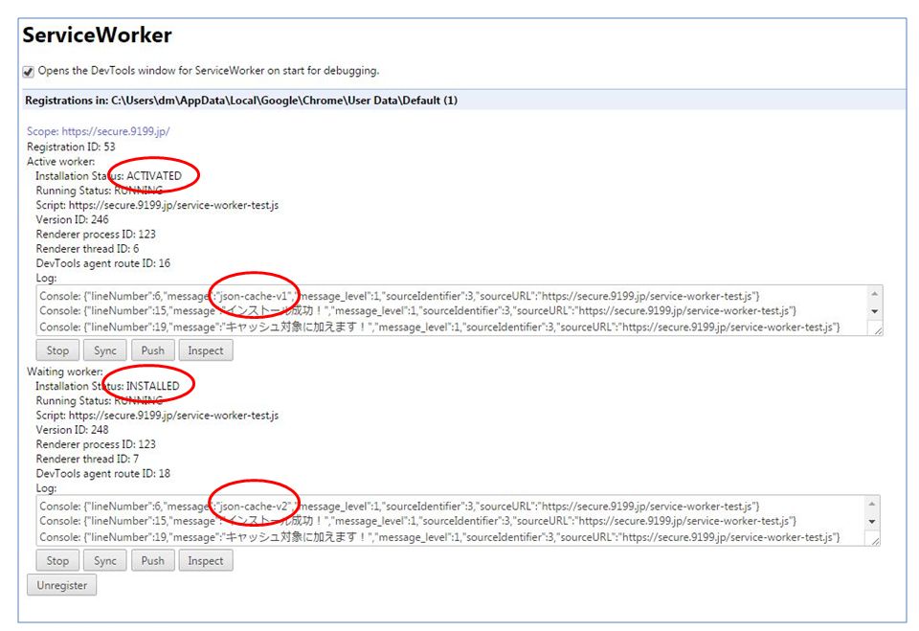Inspect the waiting worker

(x=205, y=561)
